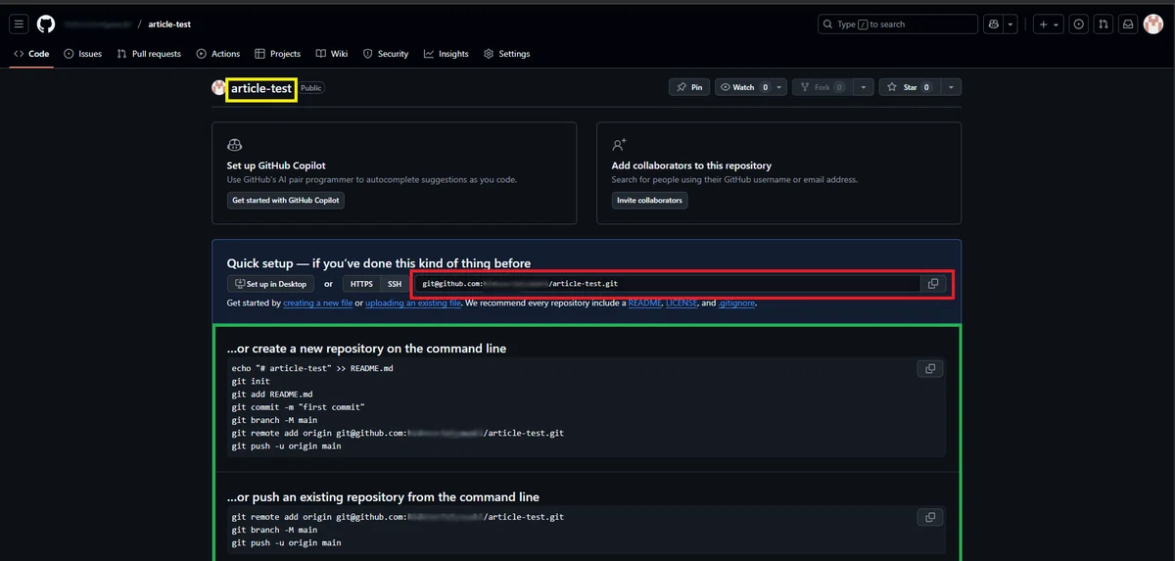
Task: Open the notifications inbox icon
Action: tap(1128, 24)
